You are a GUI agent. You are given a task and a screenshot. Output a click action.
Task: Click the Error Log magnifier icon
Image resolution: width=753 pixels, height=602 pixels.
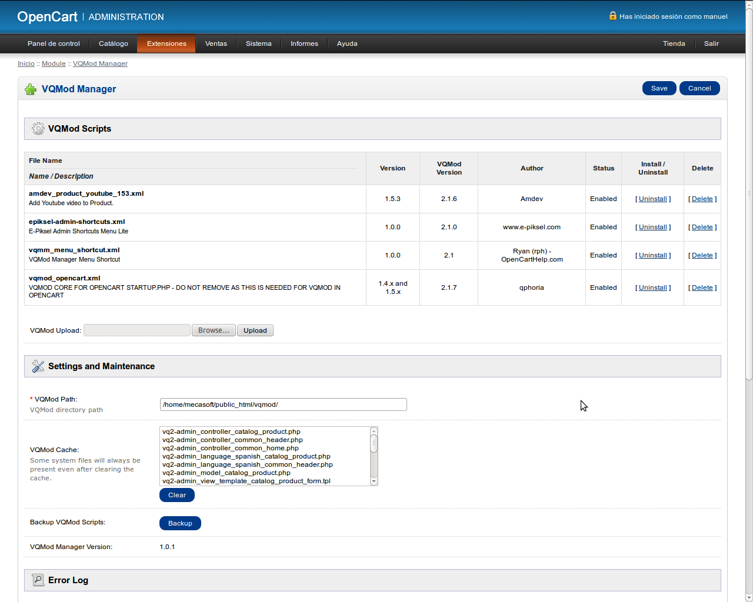(x=38, y=580)
